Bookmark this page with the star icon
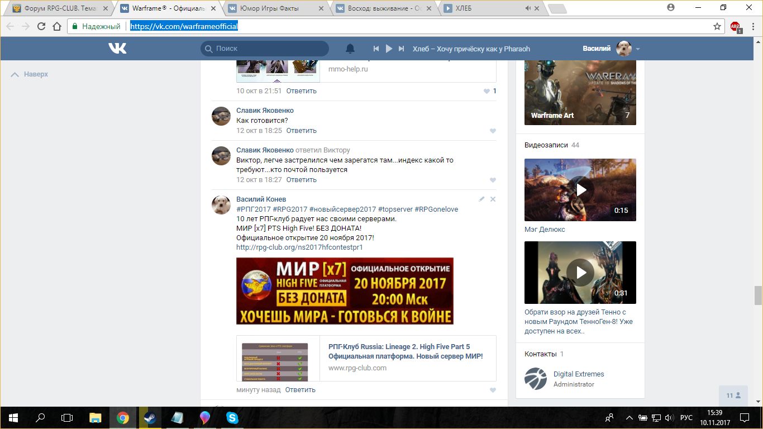 [717, 26]
